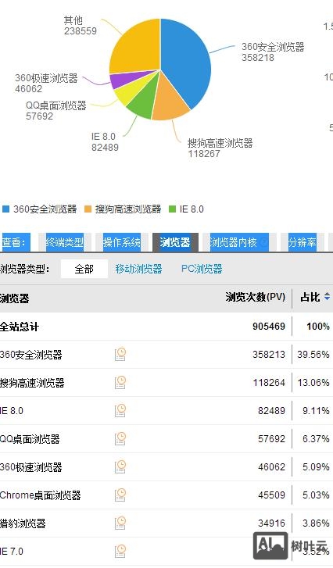Filter by 移动浏览器

(x=138, y=269)
